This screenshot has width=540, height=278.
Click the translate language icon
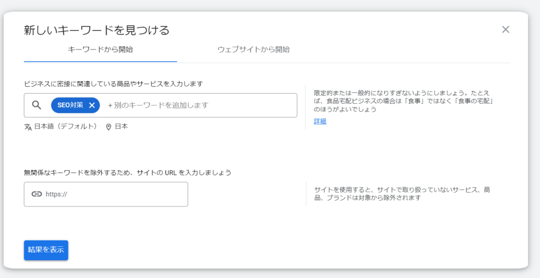28,127
